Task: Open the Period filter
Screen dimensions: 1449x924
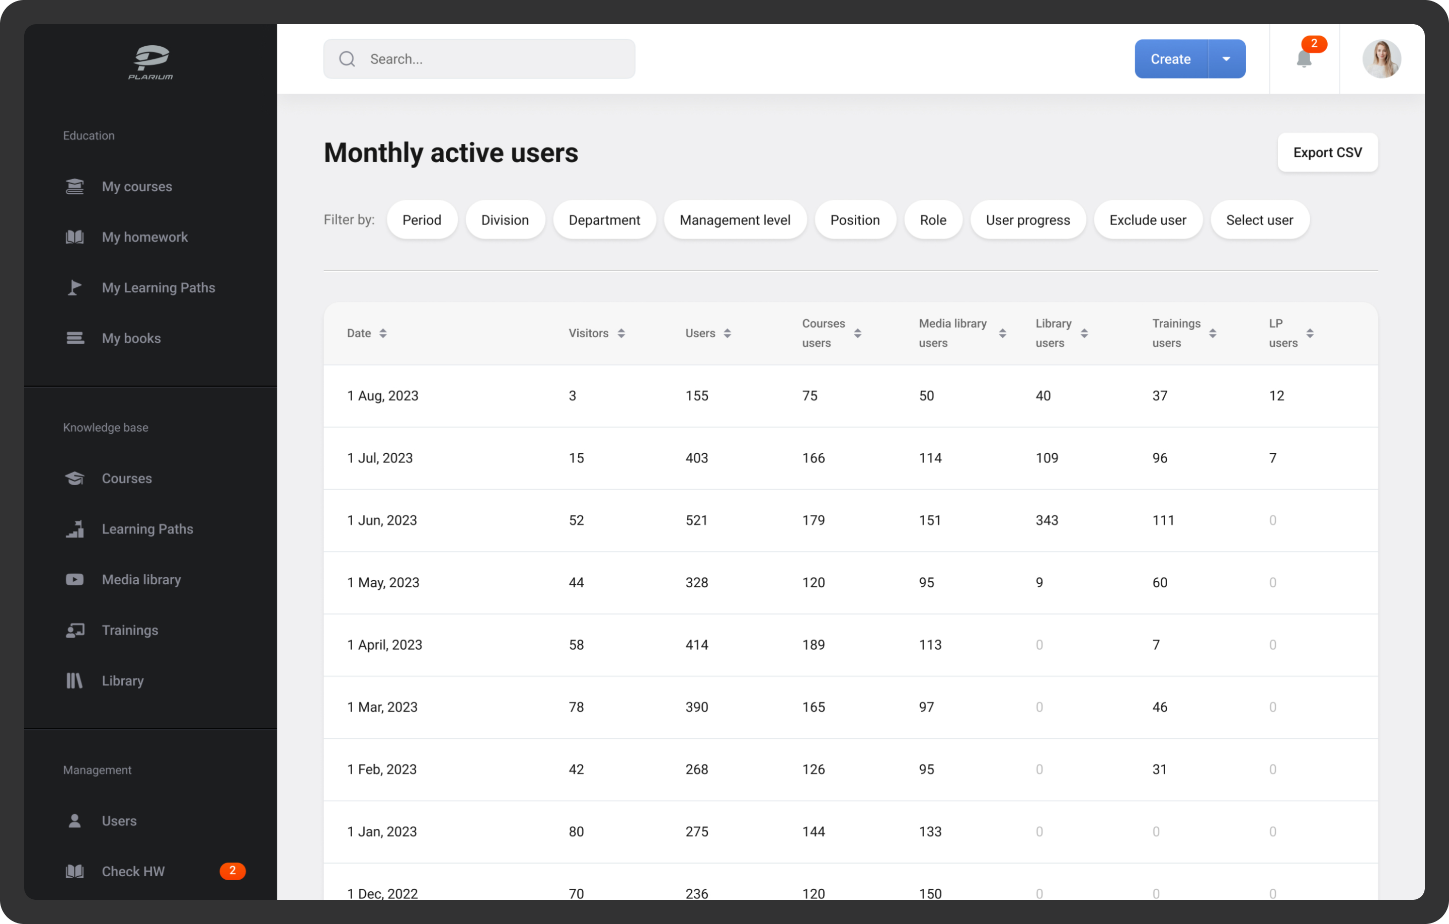Action: (422, 220)
